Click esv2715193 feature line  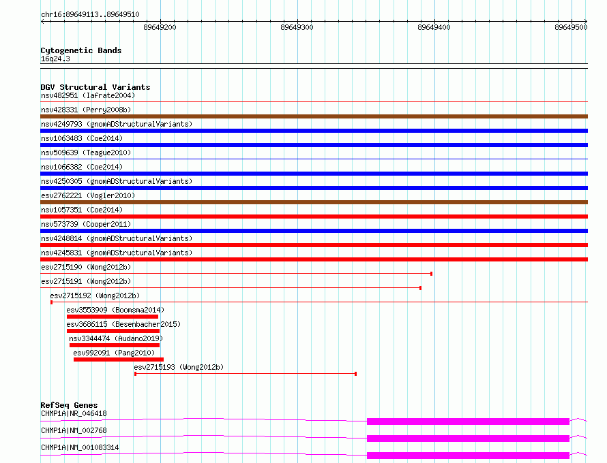246,374
